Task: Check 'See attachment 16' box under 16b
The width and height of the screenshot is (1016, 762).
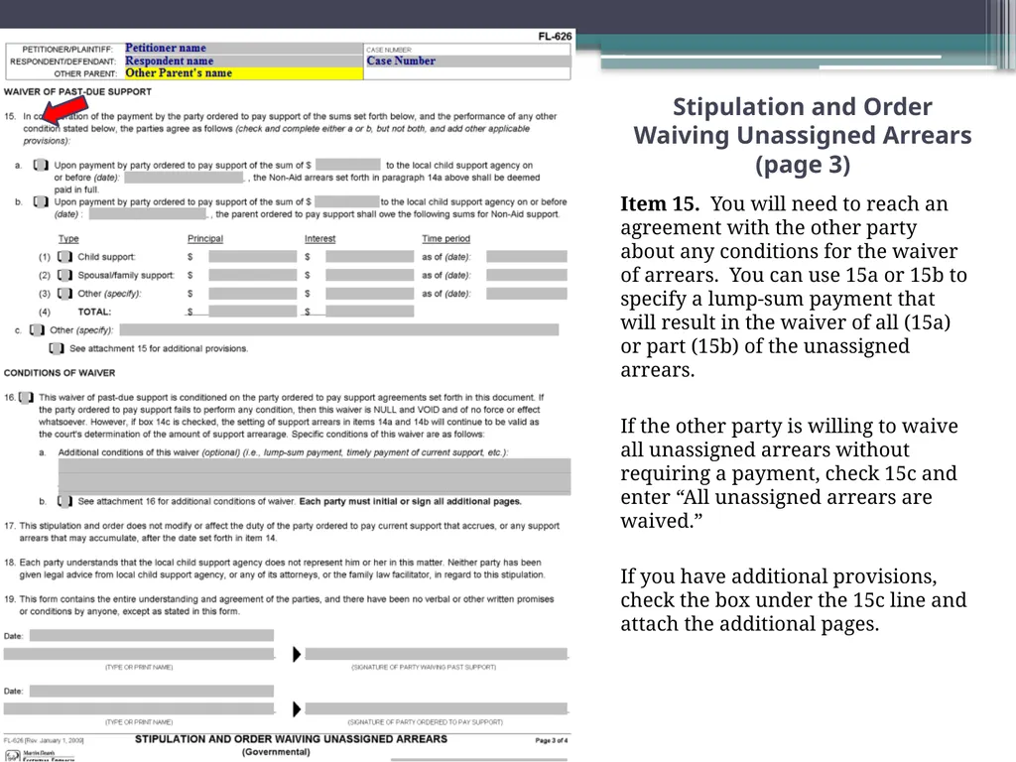Action: [64, 501]
